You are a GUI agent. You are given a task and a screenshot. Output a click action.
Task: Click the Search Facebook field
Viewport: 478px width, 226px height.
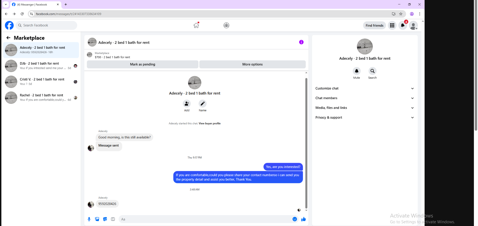pyautogui.click(x=46, y=25)
